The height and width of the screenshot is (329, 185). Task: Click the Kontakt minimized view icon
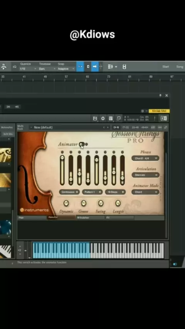pos(119,118)
